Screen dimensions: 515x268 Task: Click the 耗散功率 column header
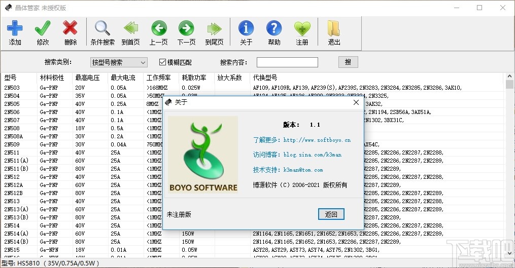(194, 78)
